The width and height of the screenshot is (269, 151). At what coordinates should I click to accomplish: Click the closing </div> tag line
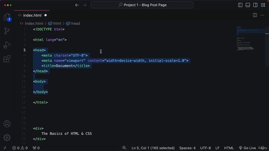pyautogui.click(x=39, y=139)
